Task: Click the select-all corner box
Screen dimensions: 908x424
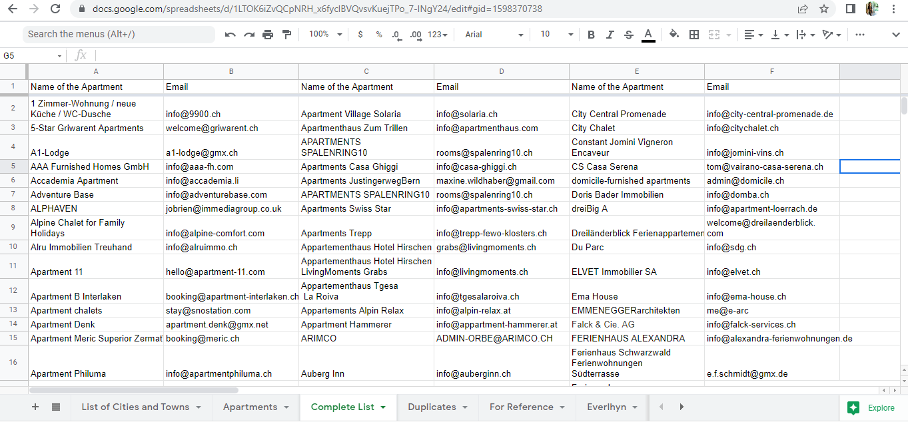Action: 13,71
